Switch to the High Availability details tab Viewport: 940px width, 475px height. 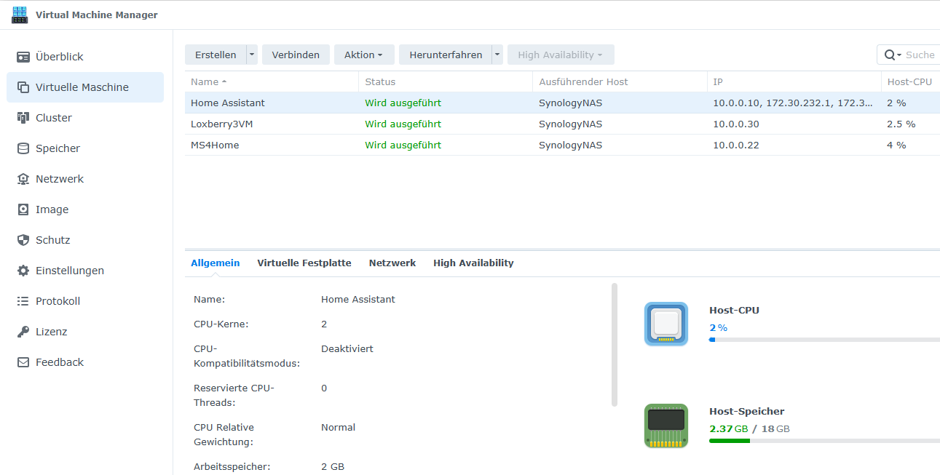pyautogui.click(x=473, y=263)
